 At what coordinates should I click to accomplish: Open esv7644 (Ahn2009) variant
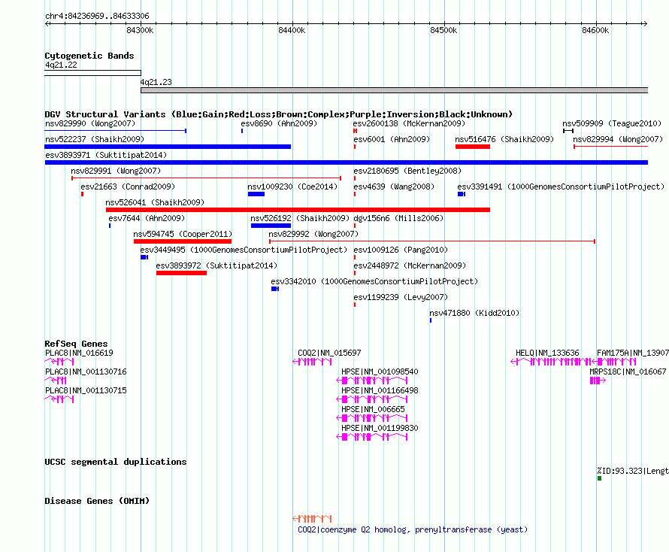point(147,218)
